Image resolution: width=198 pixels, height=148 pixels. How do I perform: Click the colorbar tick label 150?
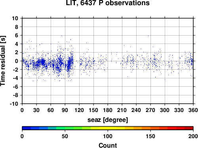tap(150, 136)
